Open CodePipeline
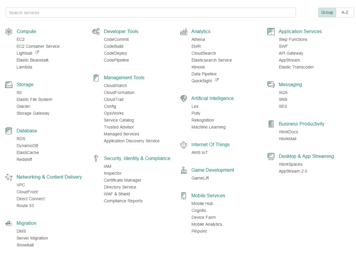Viewport: 356px width, 257px height. pos(117,60)
